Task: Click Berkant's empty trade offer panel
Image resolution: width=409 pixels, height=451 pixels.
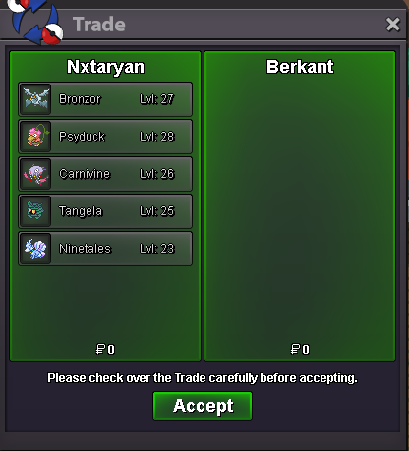Action: [300, 205]
